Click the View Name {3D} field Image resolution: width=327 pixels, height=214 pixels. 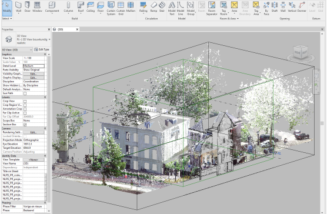(x=34, y=163)
